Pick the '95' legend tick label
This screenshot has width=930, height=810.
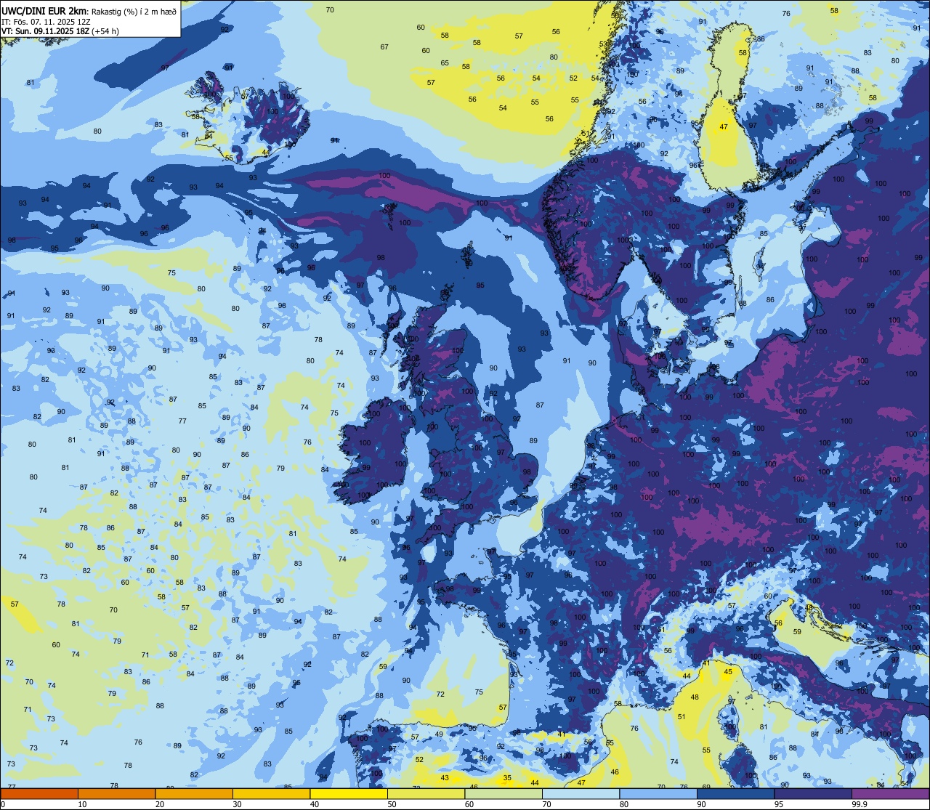point(779,804)
